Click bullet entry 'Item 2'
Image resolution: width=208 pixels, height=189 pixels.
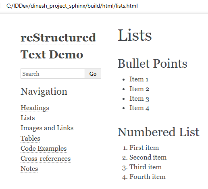coord(139,89)
